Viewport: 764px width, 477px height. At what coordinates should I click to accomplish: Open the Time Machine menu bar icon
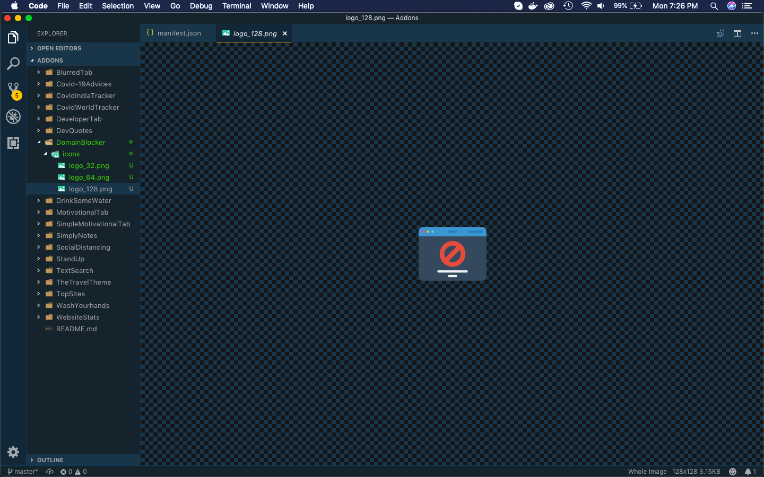[568, 6]
